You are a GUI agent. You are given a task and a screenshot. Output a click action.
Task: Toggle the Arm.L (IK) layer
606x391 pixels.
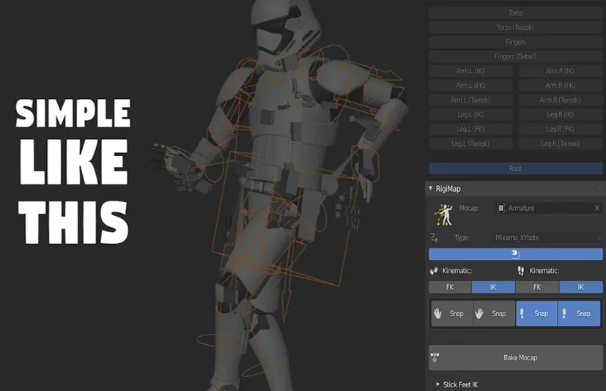point(470,71)
